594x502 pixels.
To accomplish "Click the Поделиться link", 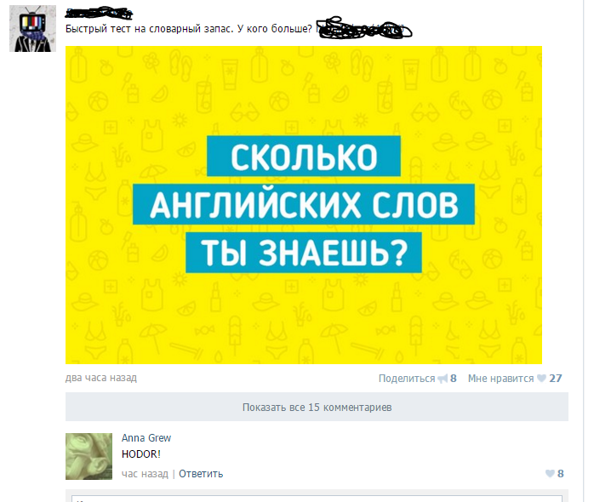I will (x=407, y=379).
